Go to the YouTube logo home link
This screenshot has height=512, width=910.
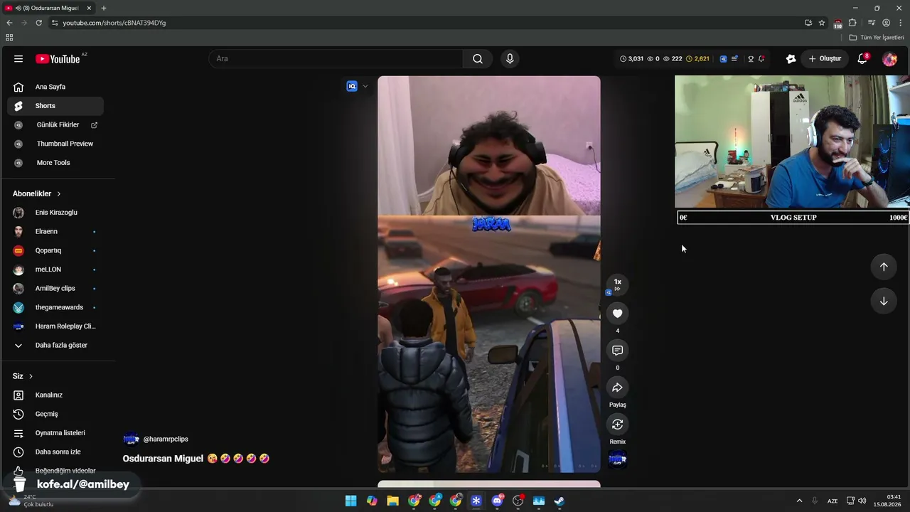point(58,59)
